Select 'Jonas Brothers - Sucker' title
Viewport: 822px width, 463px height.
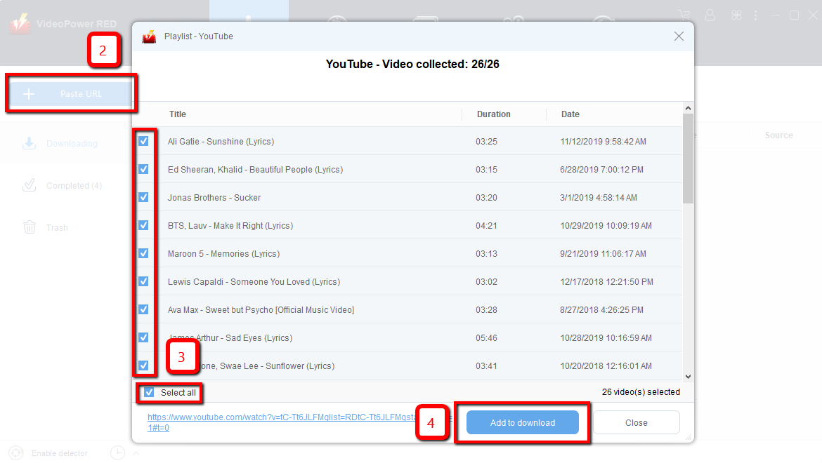214,198
